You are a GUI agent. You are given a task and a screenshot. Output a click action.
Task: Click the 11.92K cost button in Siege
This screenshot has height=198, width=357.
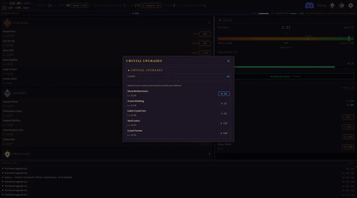[348, 137]
